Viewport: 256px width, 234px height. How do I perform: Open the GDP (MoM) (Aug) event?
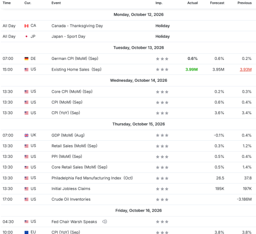click(68, 135)
